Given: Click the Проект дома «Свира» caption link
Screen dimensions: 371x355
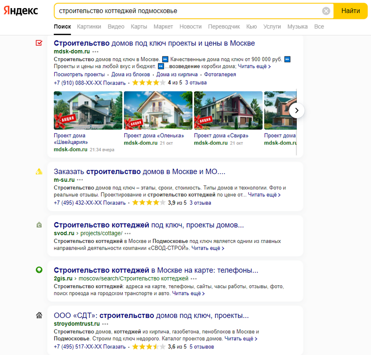Looking at the screenshot, I should point(221,135).
